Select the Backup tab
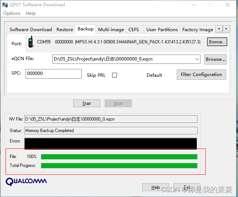The height and width of the screenshot is (197, 238). [x=85, y=29]
